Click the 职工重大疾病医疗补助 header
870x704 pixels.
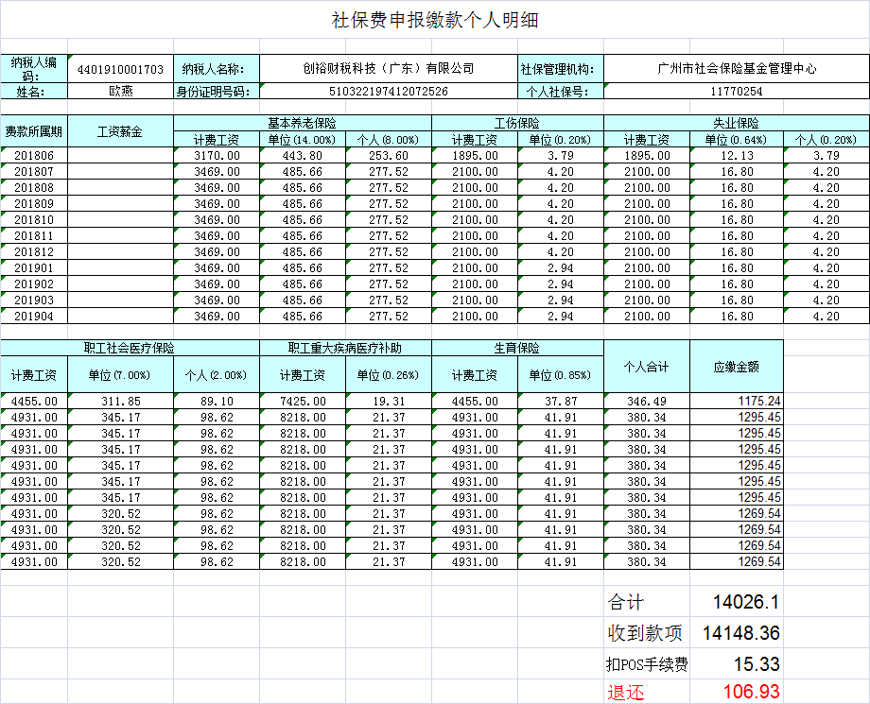tap(345, 349)
